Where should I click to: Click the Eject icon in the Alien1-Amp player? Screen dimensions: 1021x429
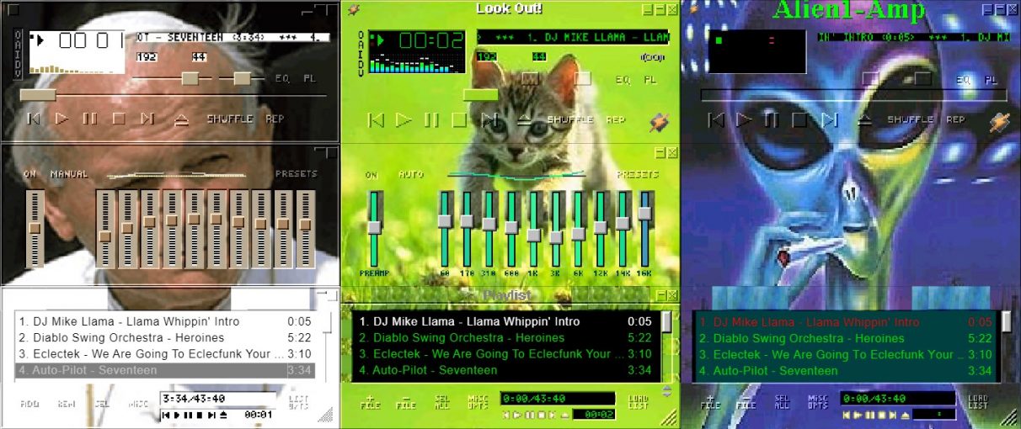[863, 119]
